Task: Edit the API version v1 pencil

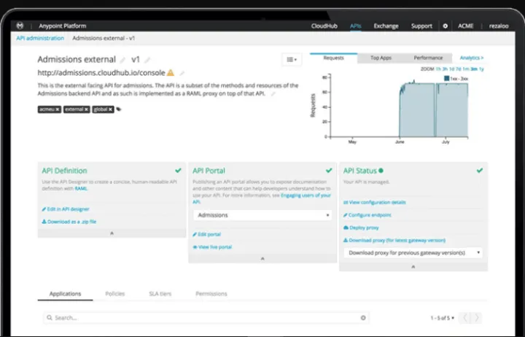Action: (x=147, y=60)
